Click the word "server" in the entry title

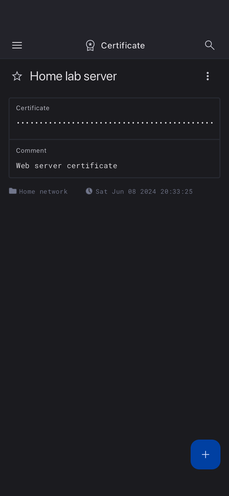(100, 76)
